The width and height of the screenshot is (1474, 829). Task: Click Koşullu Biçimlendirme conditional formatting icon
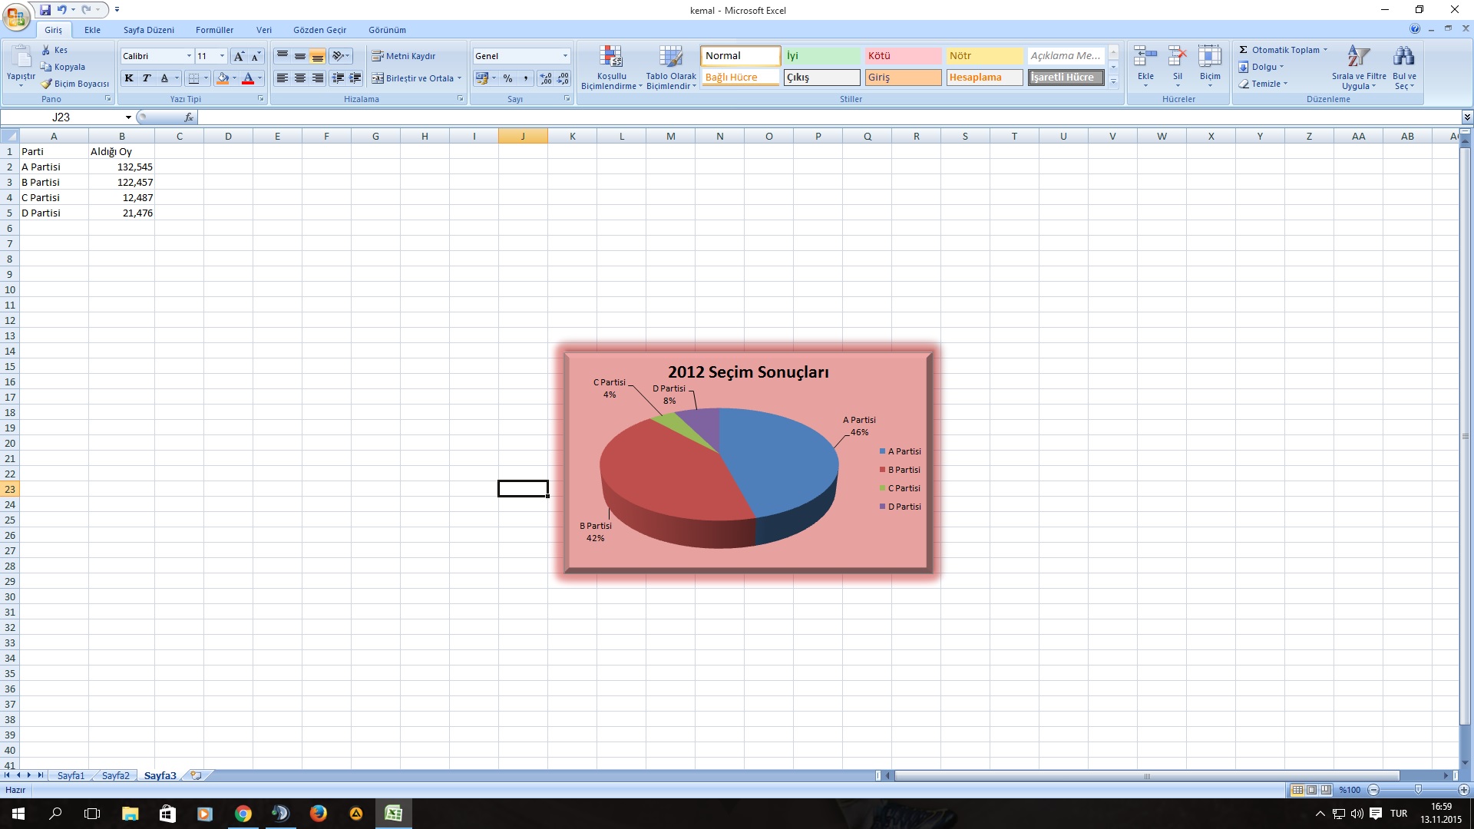click(611, 57)
